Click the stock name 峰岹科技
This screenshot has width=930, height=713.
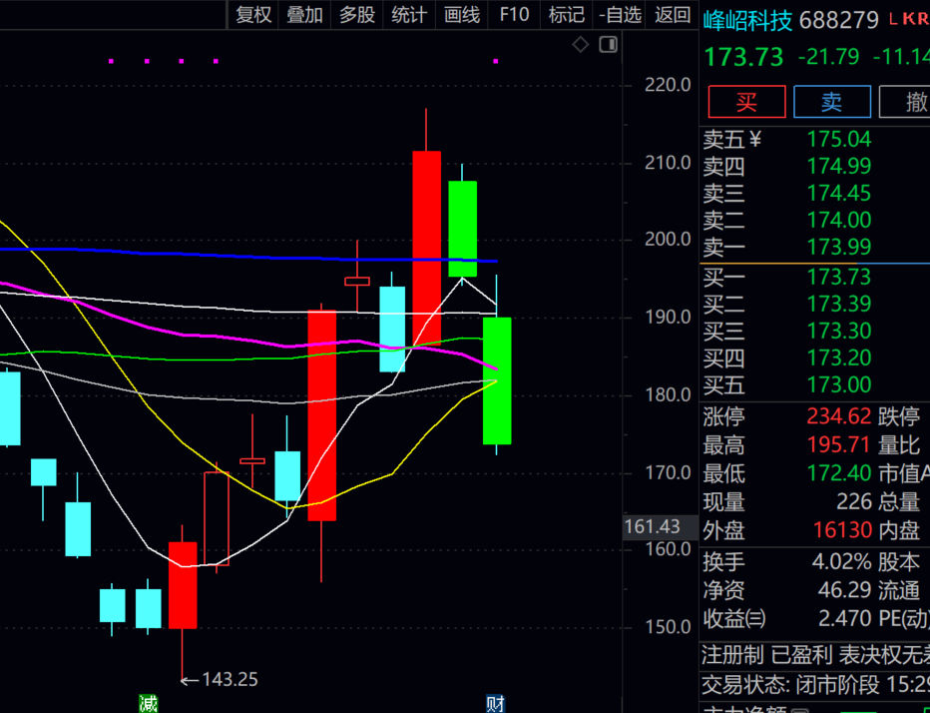(747, 21)
